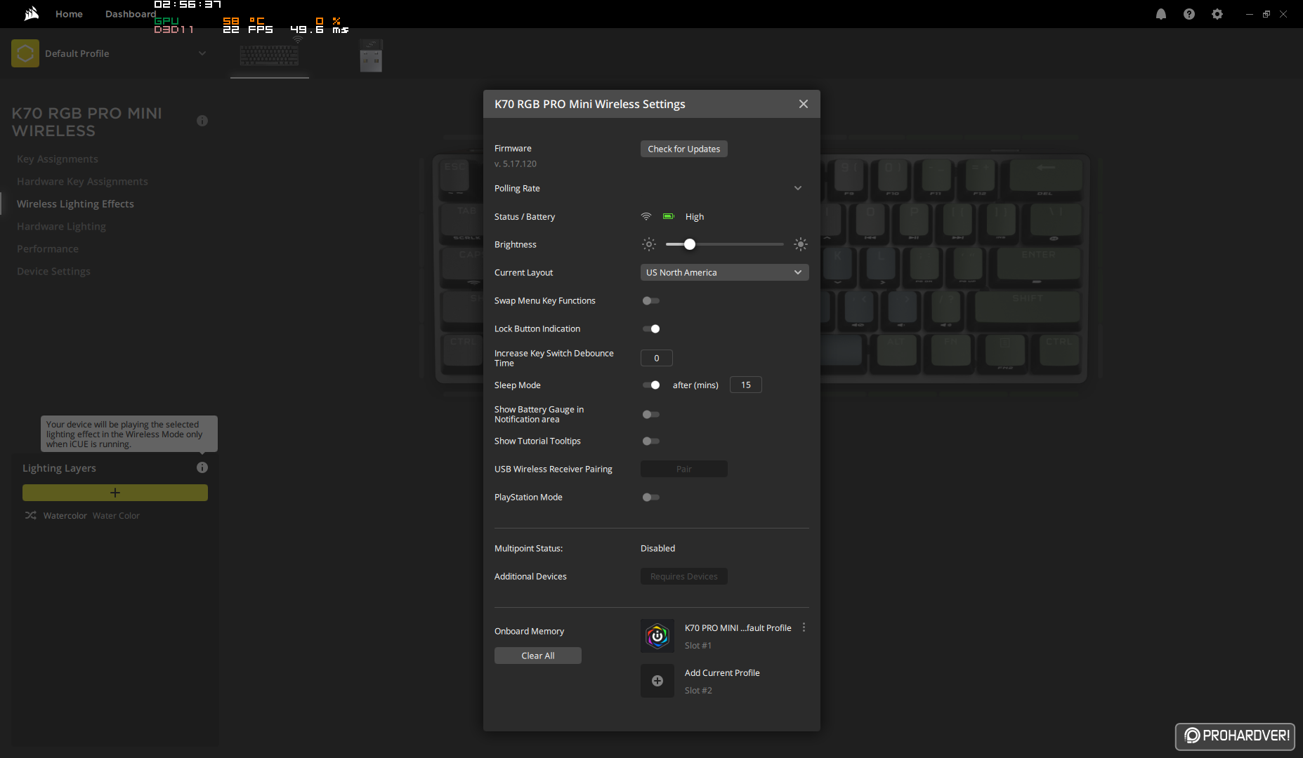Click the Requires Devices button

point(684,576)
